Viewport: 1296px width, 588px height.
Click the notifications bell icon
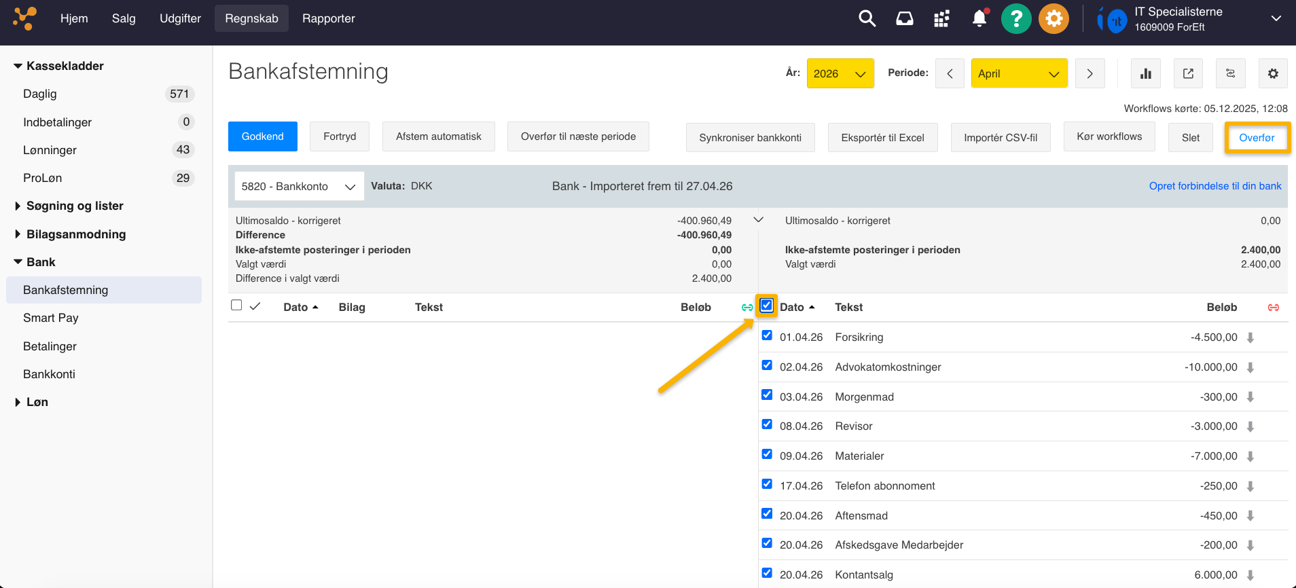(979, 18)
